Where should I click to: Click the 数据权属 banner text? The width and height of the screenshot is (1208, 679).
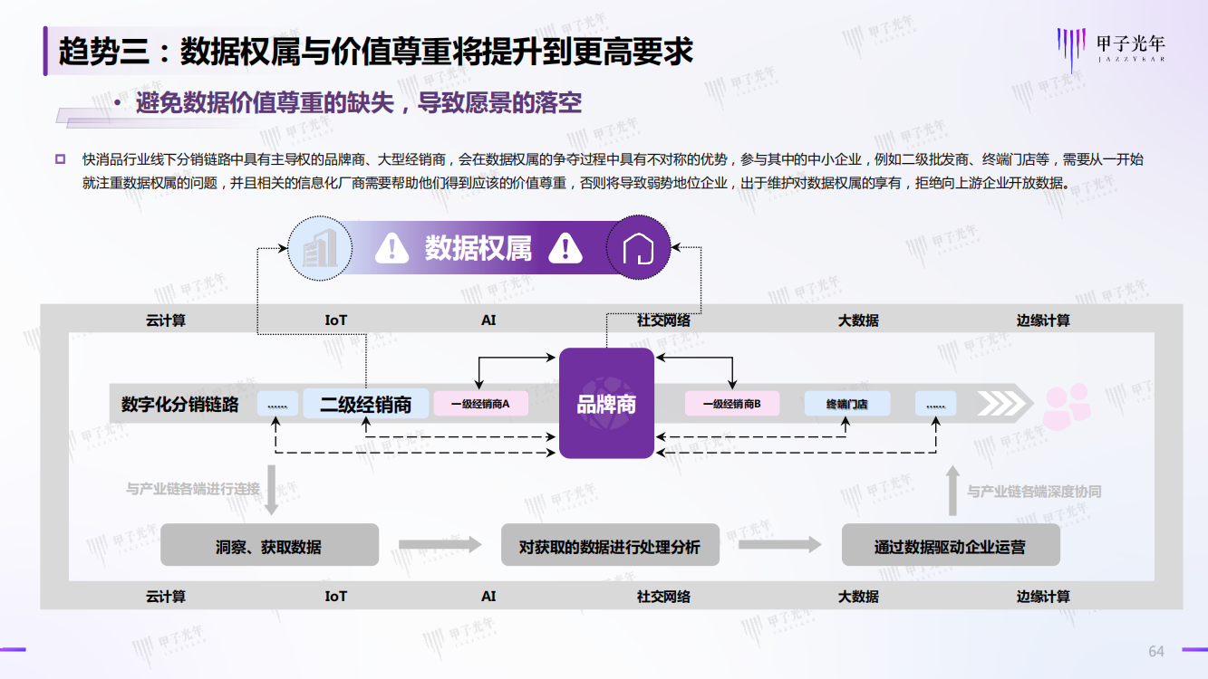[478, 247]
